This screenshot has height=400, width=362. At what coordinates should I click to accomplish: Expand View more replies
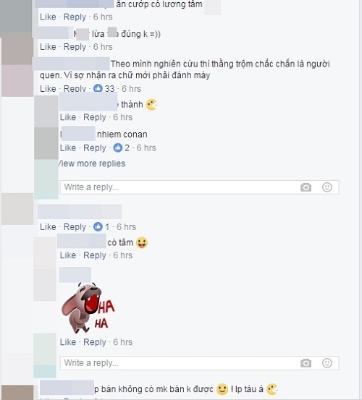coord(92,163)
